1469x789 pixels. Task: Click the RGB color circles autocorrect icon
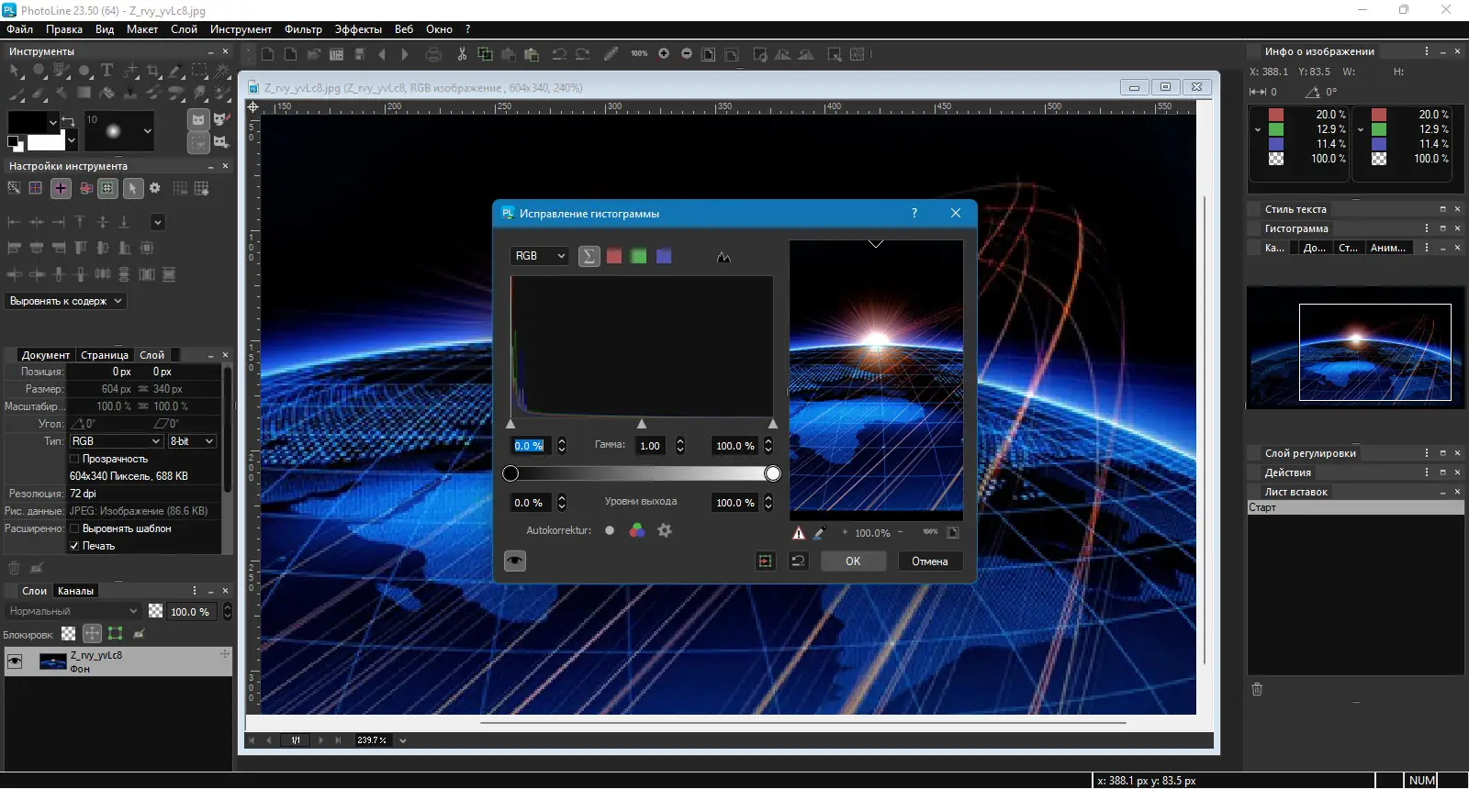tap(637, 530)
